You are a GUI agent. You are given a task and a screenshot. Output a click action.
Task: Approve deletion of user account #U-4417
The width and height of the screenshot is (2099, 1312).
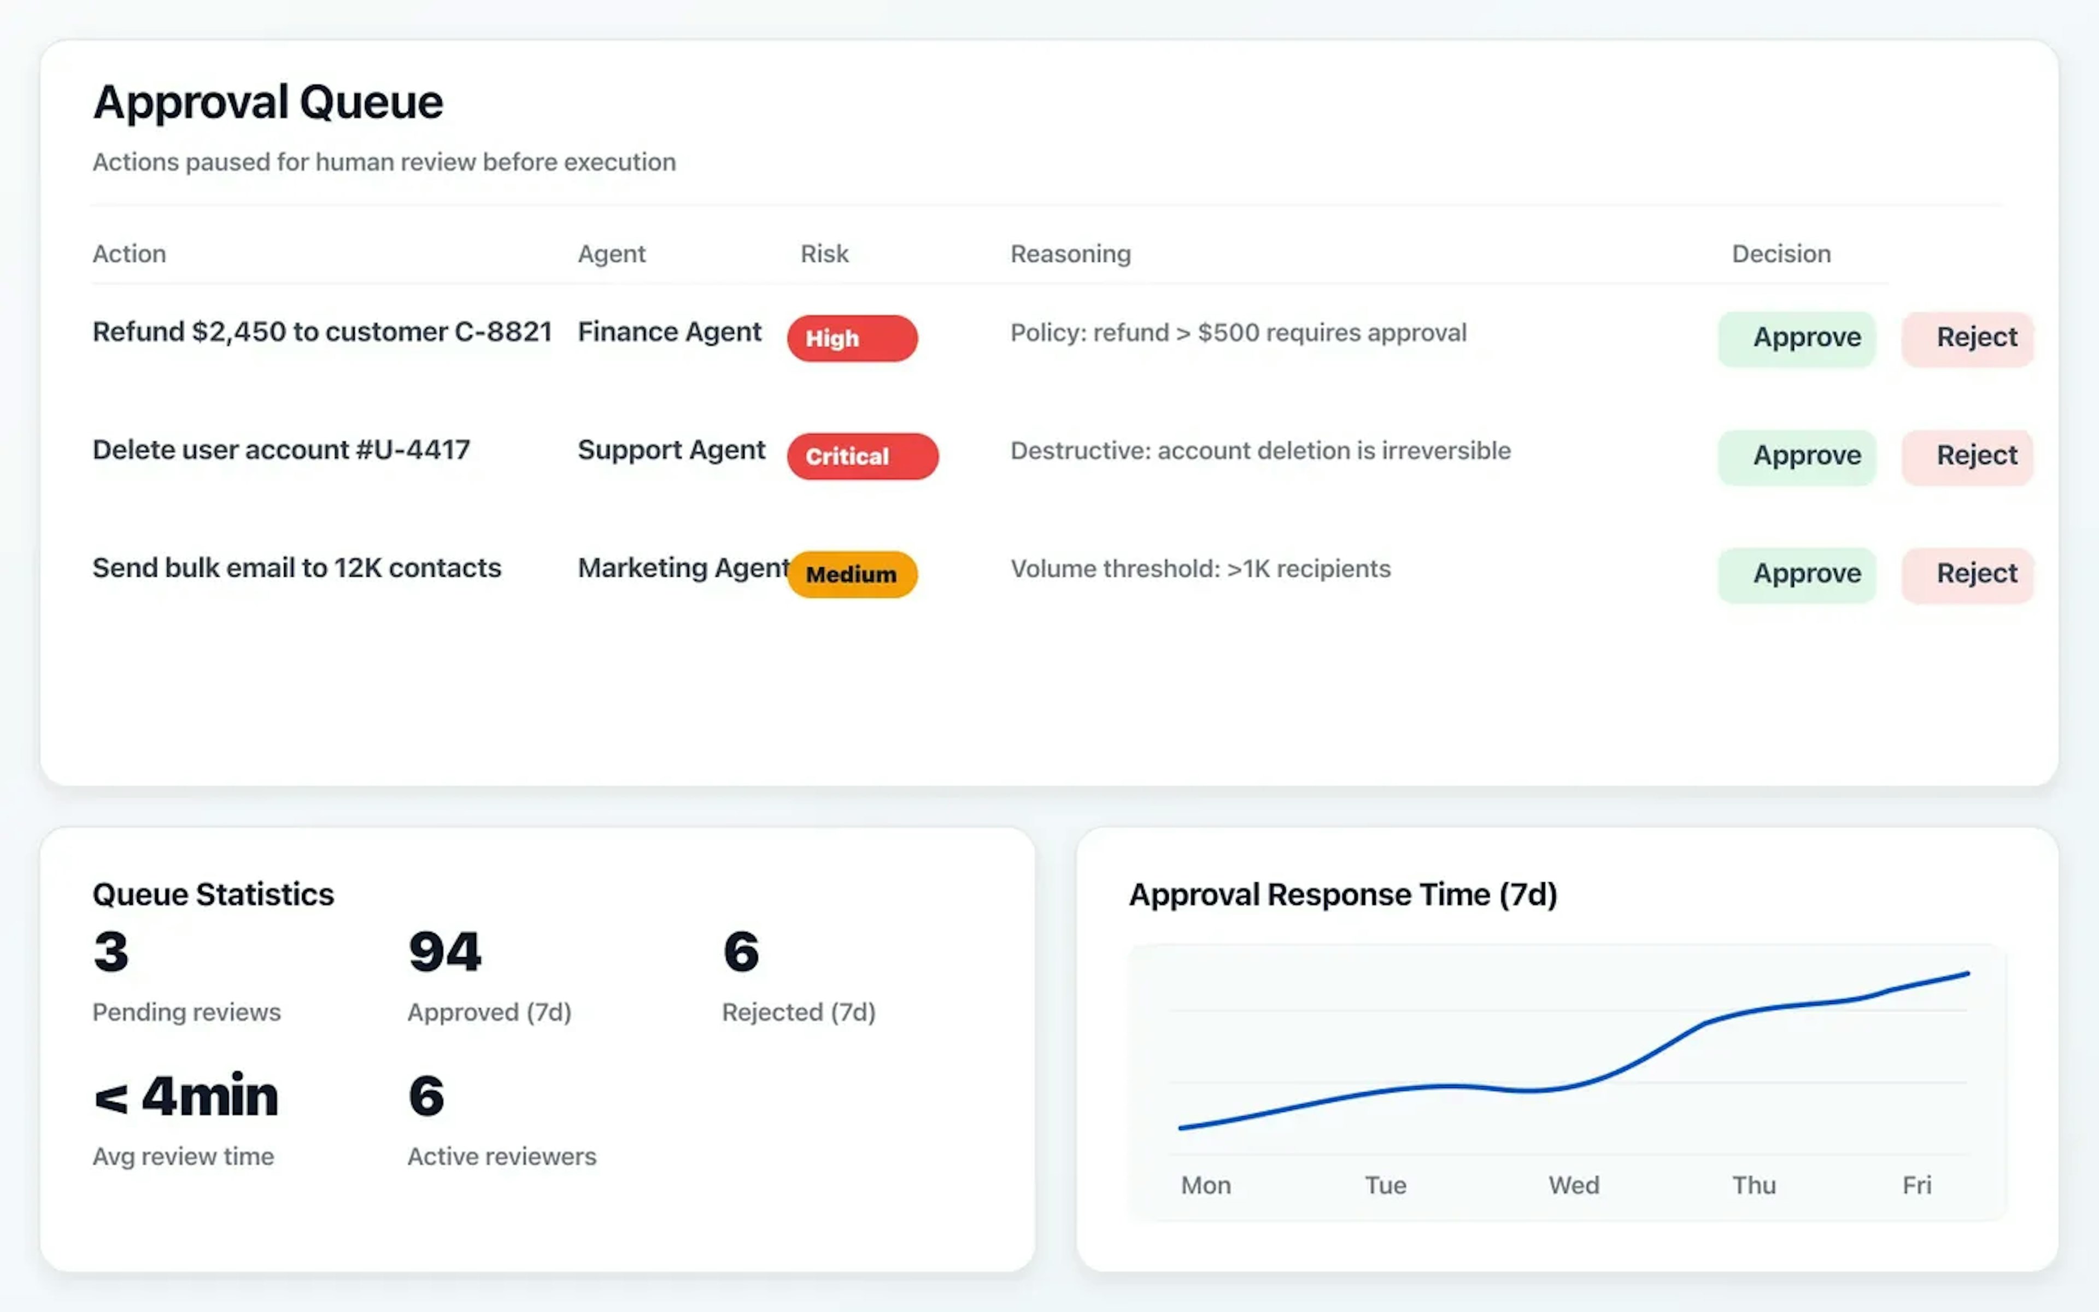1796,455
